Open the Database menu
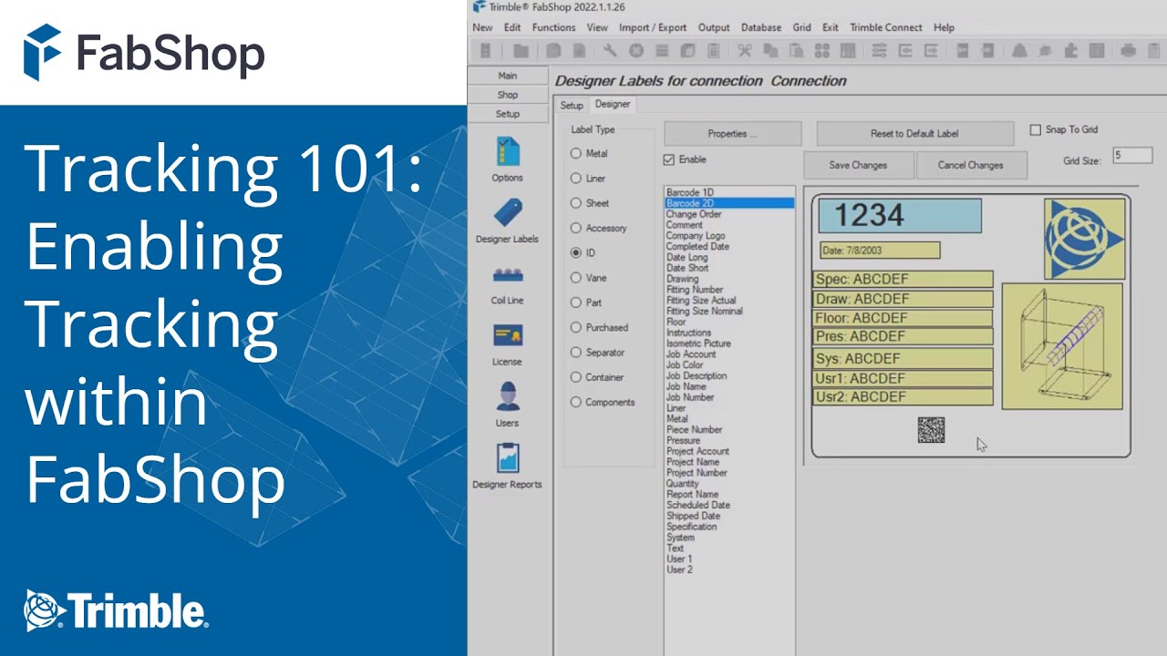1167x656 pixels. coord(761,27)
